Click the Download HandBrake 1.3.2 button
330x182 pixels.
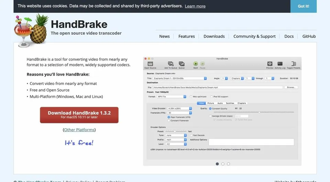click(79, 115)
